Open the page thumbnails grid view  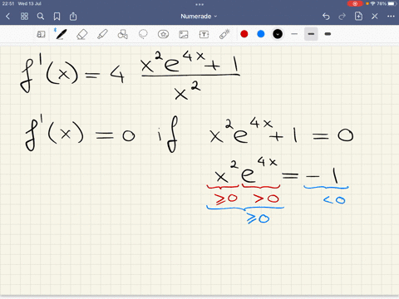point(24,17)
